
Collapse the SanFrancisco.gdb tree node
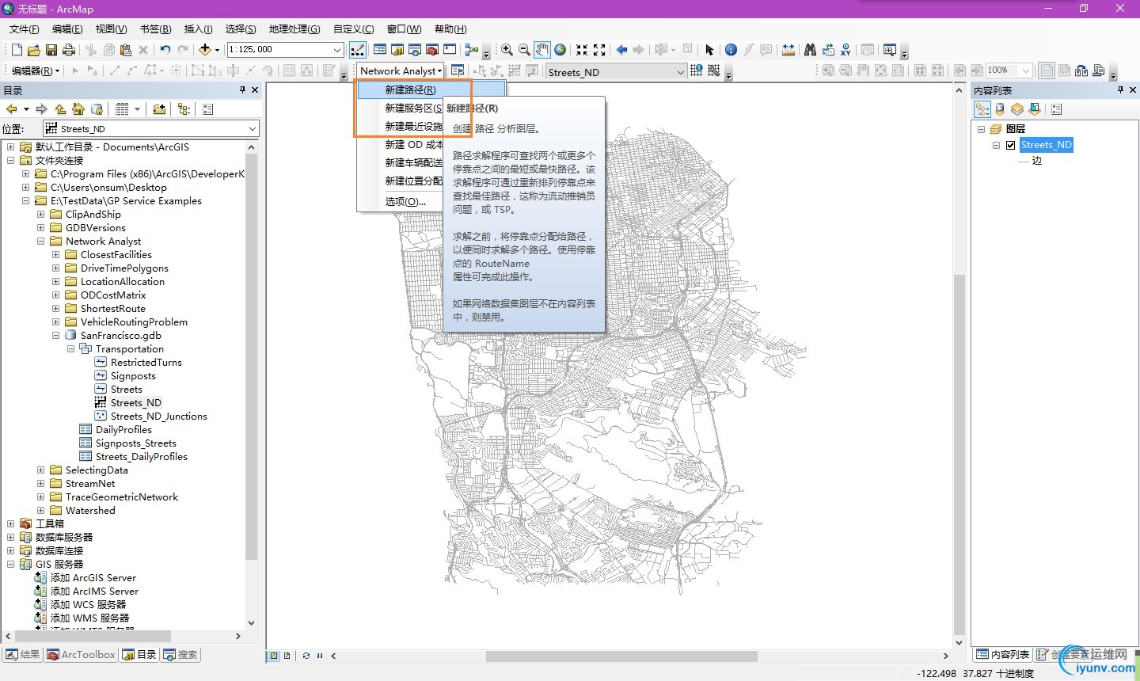coord(56,335)
